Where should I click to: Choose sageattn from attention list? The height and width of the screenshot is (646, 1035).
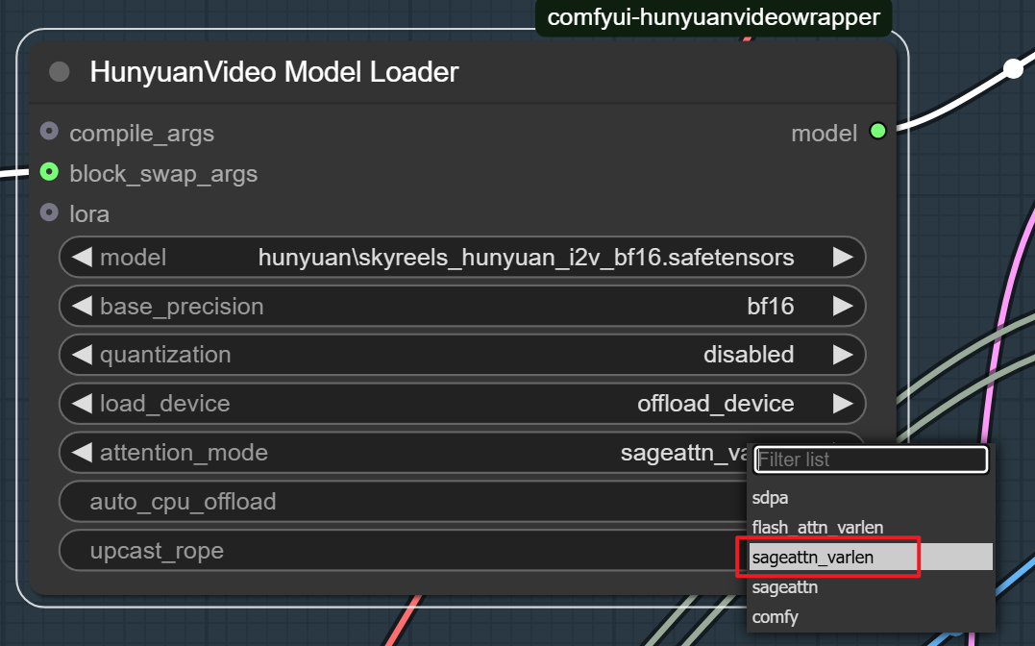(871, 586)
